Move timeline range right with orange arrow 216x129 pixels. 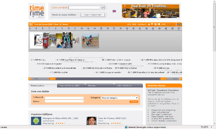181,79
